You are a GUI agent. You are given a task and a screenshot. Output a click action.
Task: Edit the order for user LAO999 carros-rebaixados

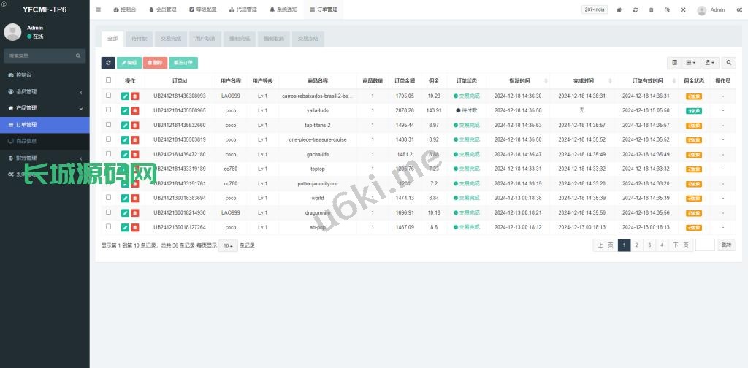[125, 96]
